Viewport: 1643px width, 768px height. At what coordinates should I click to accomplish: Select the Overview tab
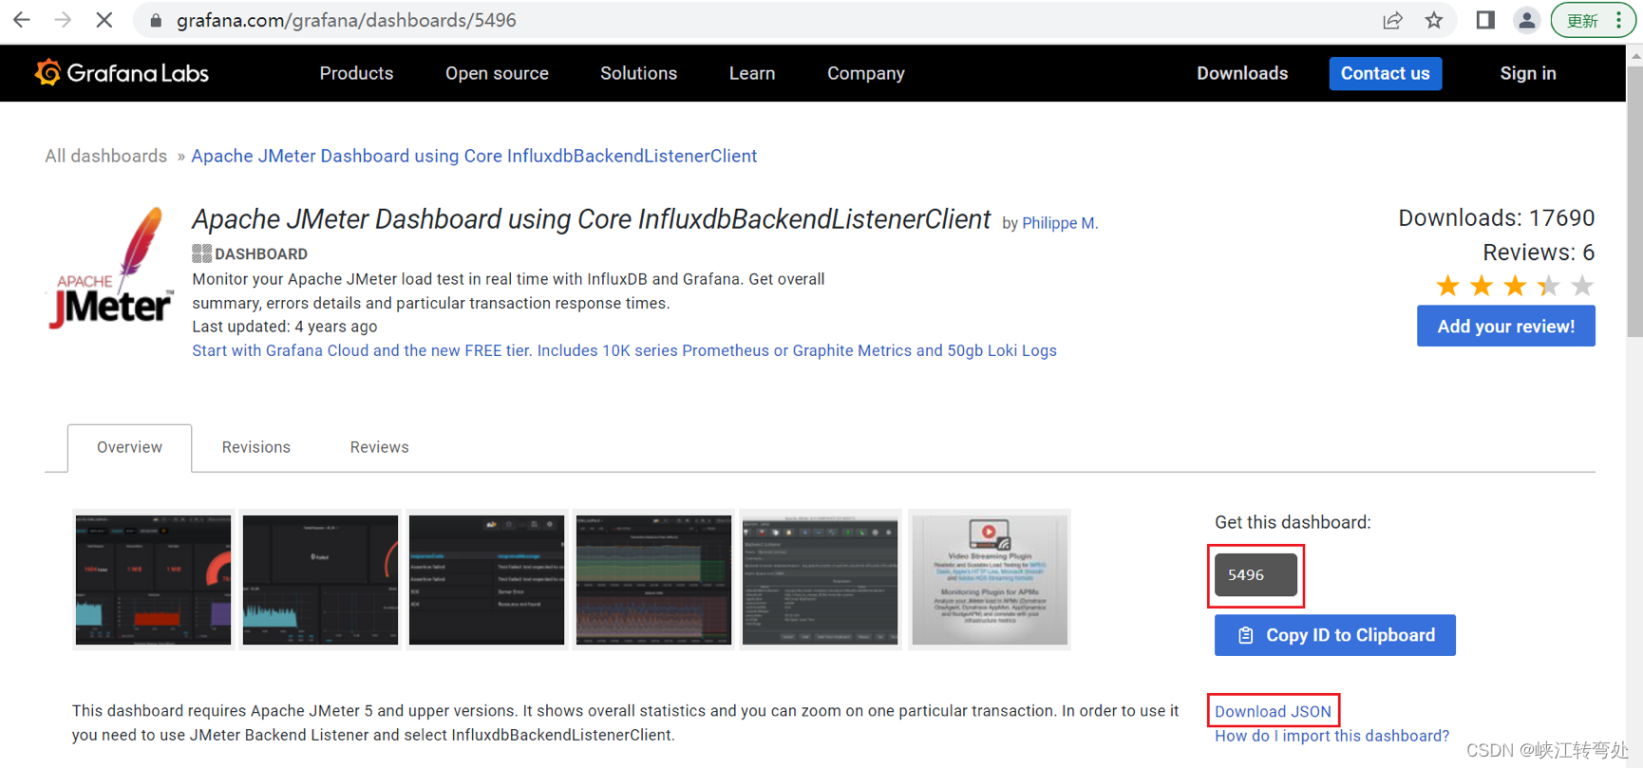(129, 447)
